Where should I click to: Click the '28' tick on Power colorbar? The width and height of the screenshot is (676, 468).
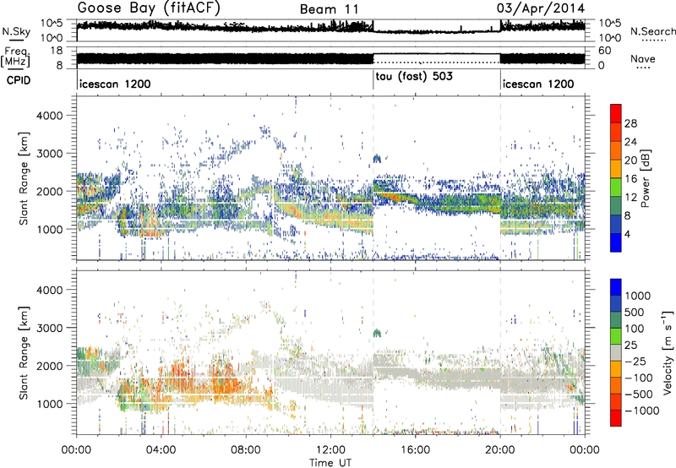[x=630, y=123]
